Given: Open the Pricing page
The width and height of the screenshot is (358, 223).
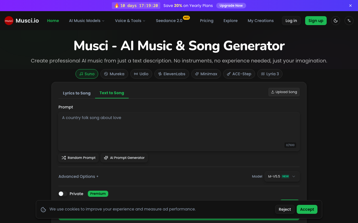Looking at the screenshot, I should pos(207,21).
